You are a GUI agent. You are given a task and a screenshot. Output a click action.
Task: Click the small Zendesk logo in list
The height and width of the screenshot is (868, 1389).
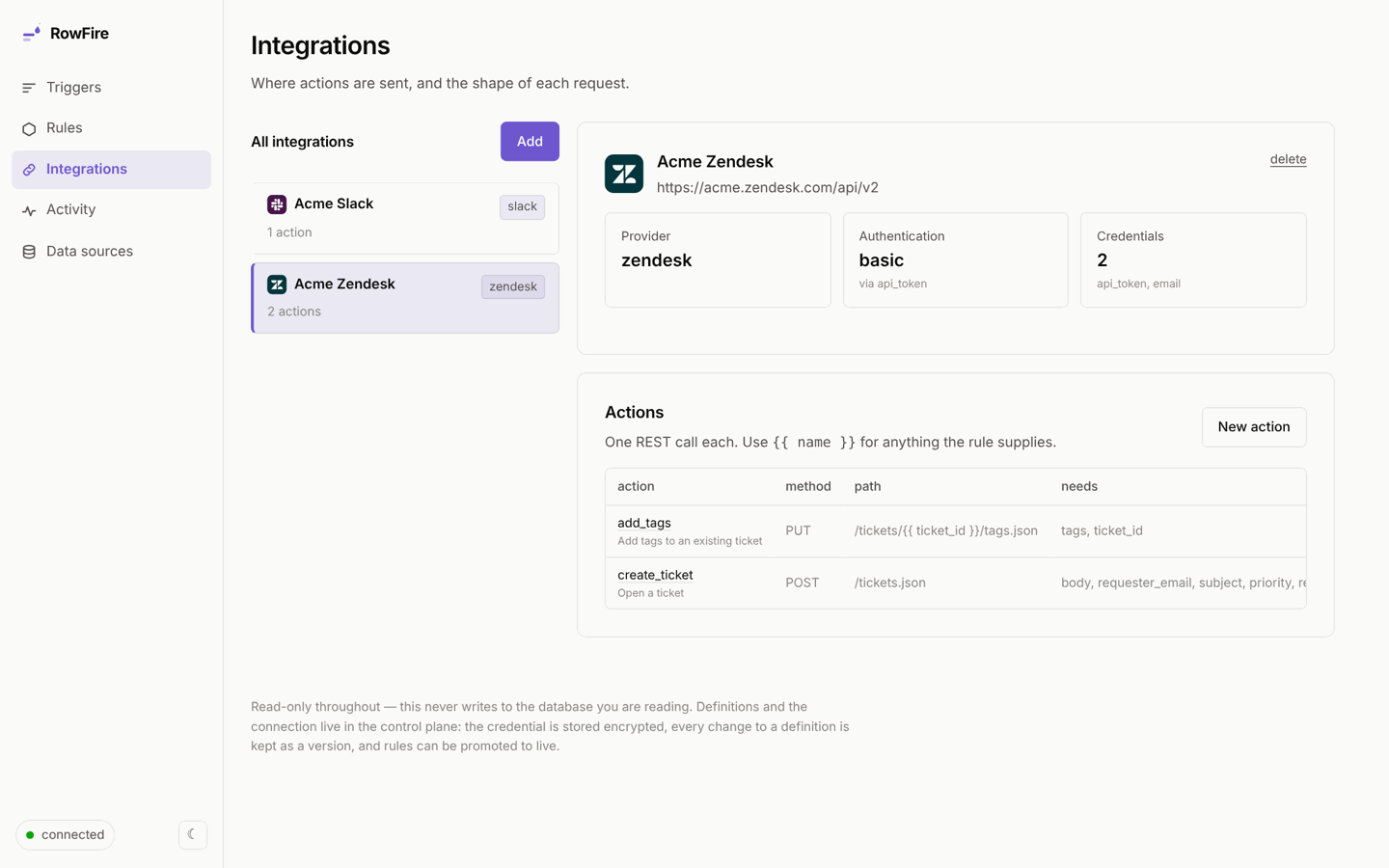pos(277,285)
